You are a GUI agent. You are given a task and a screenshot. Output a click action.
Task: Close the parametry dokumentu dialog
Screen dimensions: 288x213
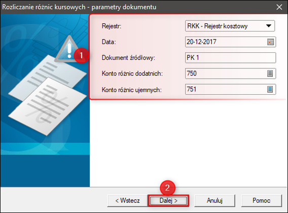(279, 7)
